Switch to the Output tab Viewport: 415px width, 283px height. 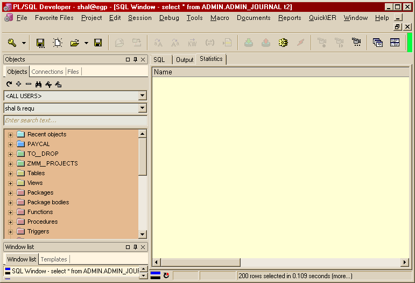pyautogui.click(x=185, y=60)
